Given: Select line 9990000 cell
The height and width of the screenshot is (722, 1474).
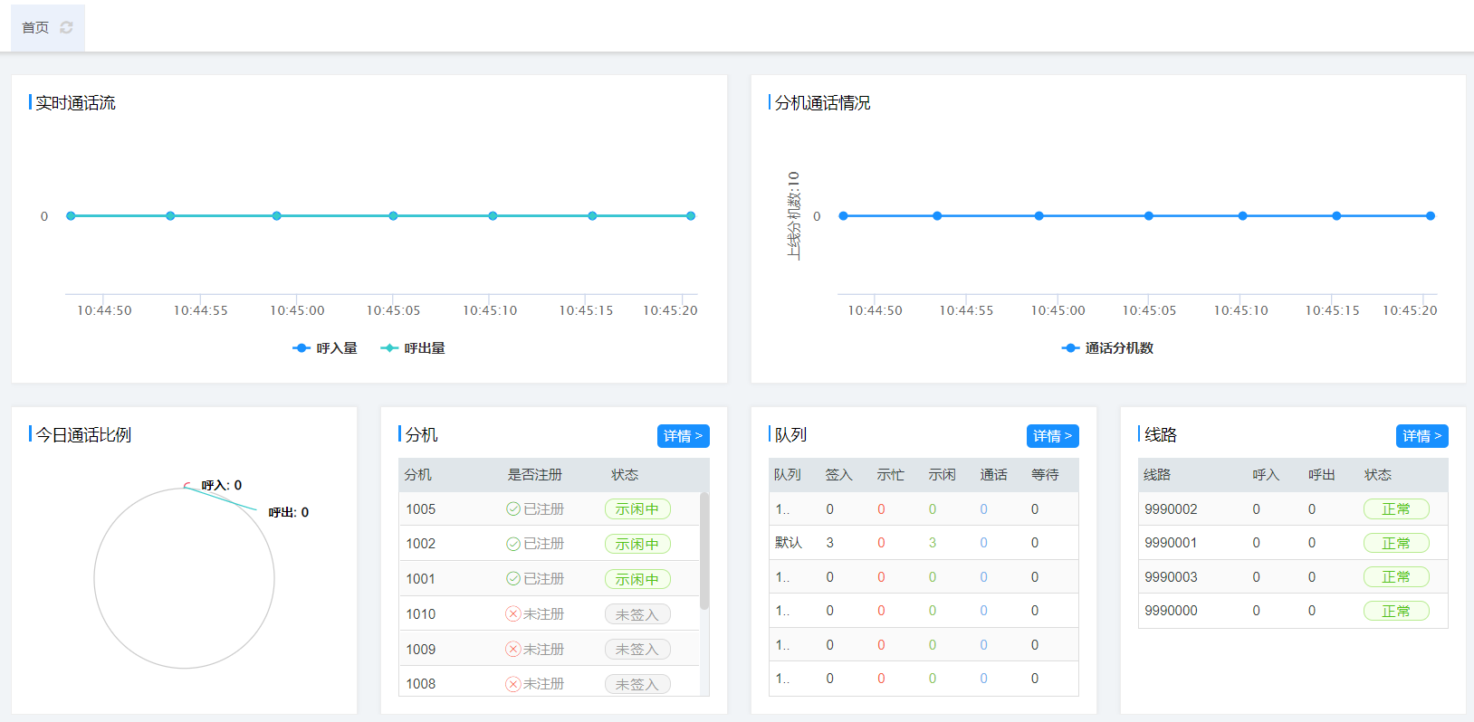Looking at the screenshot, I should click(x=1171, y=611).
